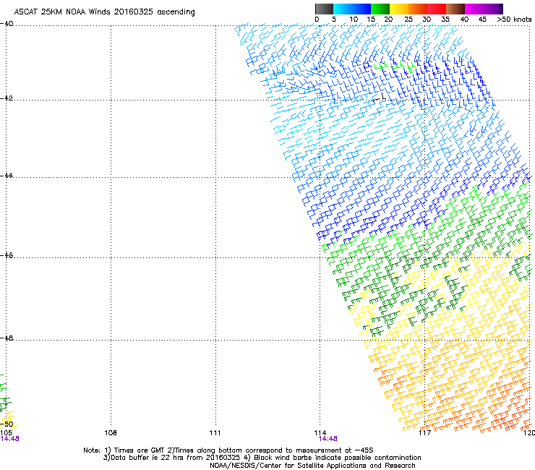Screen dimensions: 535x470
Task: Click the latitude label -44
Action: pos(7,176)
